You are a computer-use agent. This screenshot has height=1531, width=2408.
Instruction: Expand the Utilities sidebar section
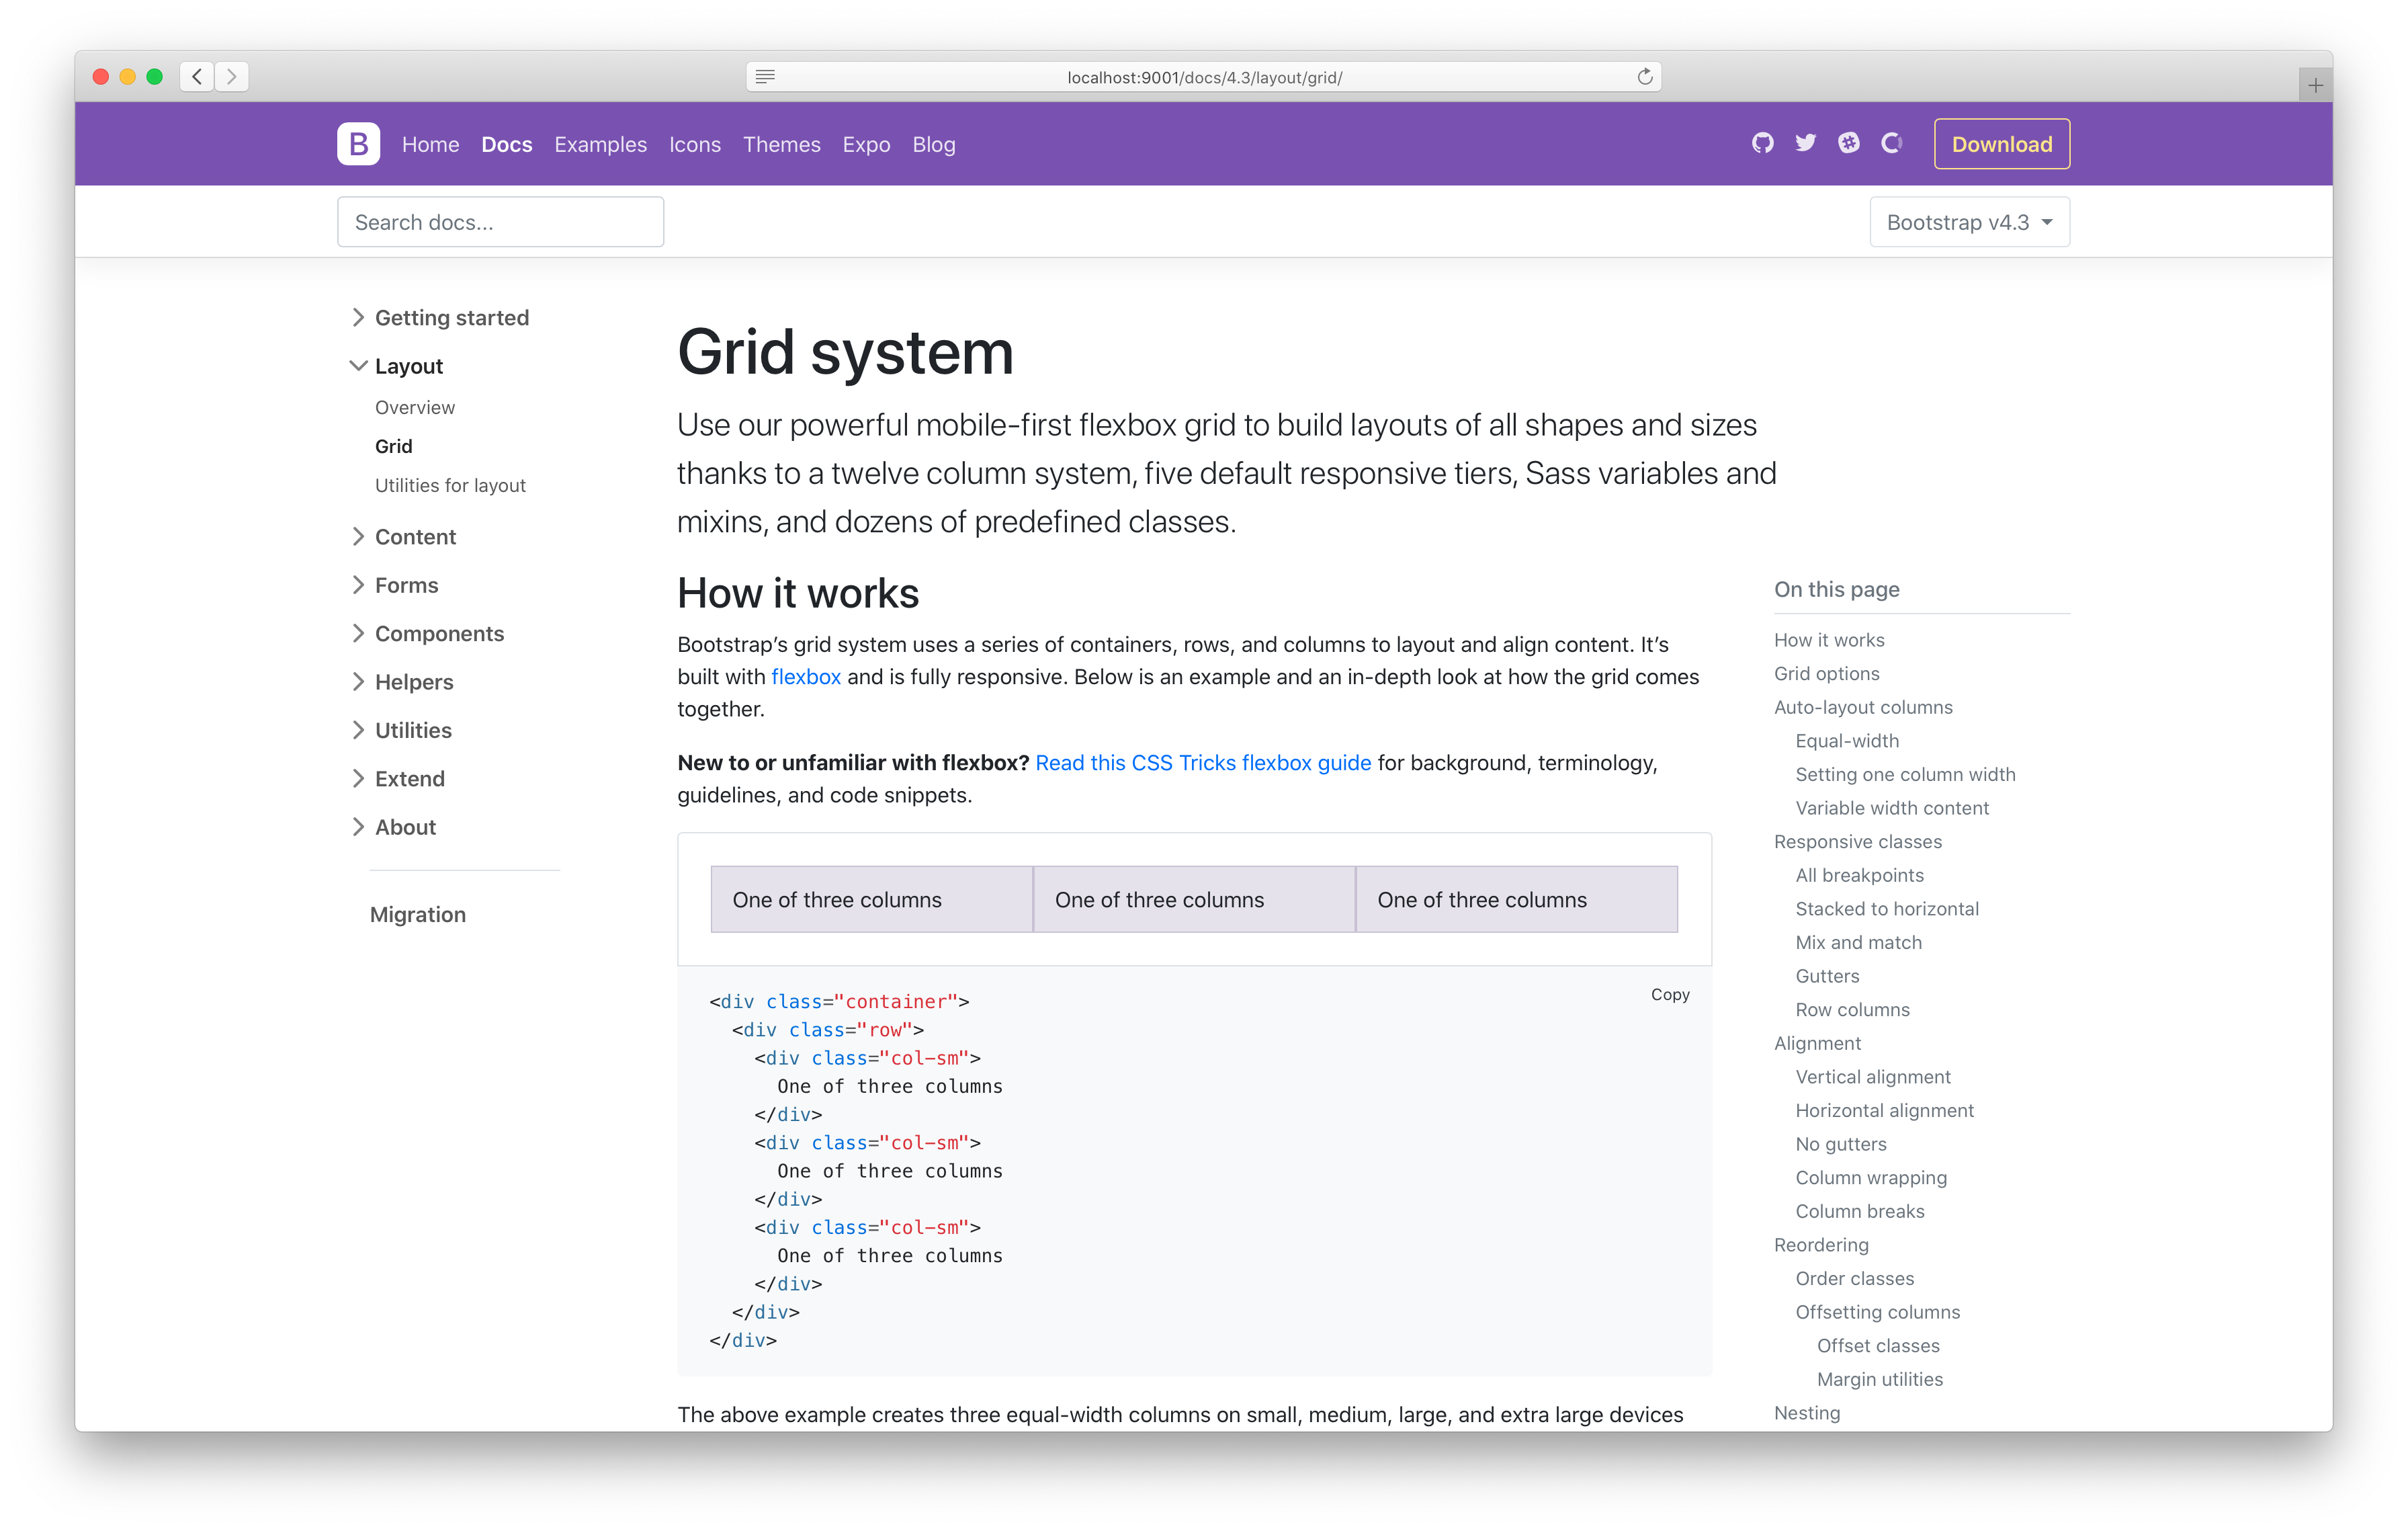[412, 731]
